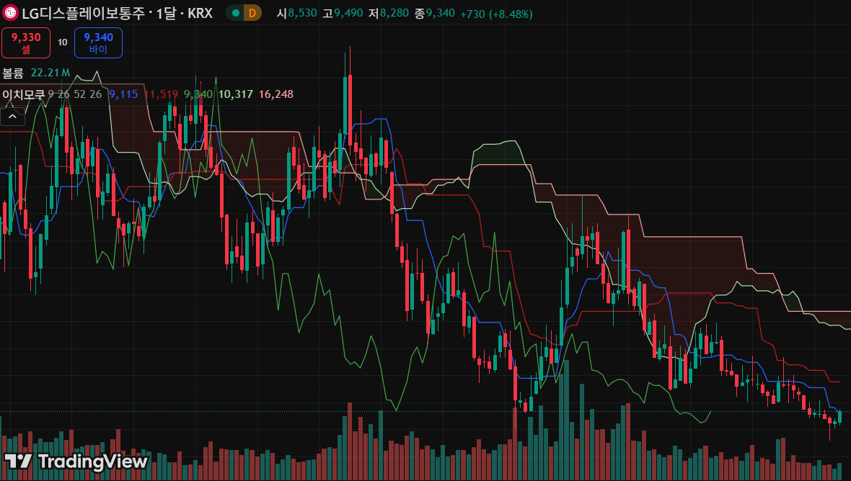This screenshot has height=481, width=851.
Task: Click Ichimoku value 9,115 in blue
Action: click(x=123, y=94)
